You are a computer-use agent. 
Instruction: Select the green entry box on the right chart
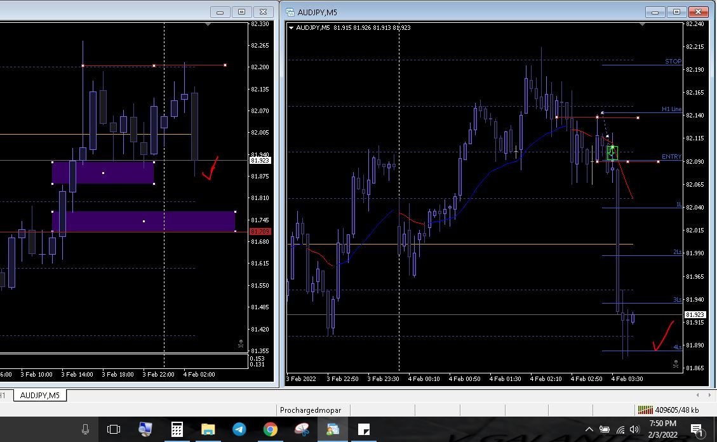pos(612,152)
